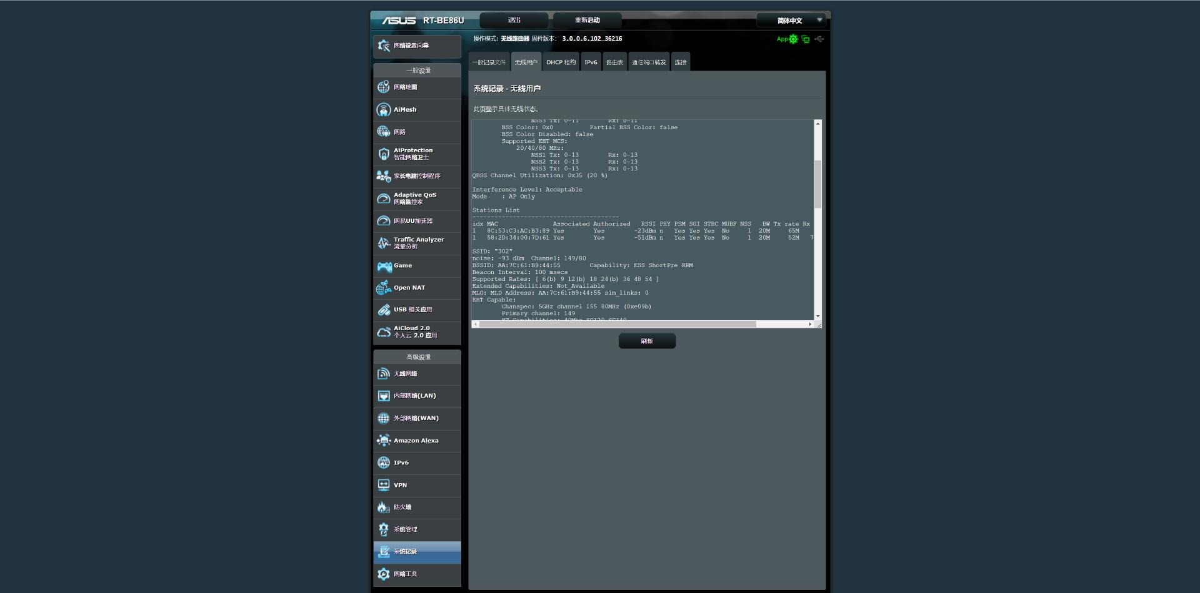
Task: Open 网易UU加速器 icon
Action: pos(384,221)
